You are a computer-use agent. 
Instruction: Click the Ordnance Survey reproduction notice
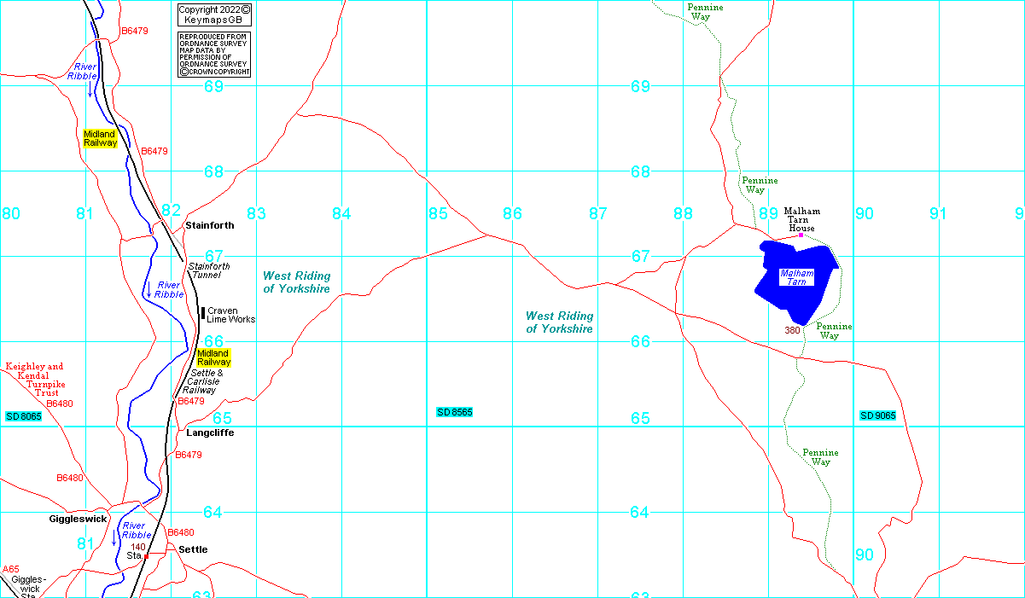214,55
